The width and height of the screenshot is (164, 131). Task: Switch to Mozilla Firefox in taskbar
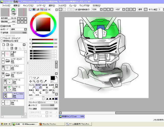(52, 124)
